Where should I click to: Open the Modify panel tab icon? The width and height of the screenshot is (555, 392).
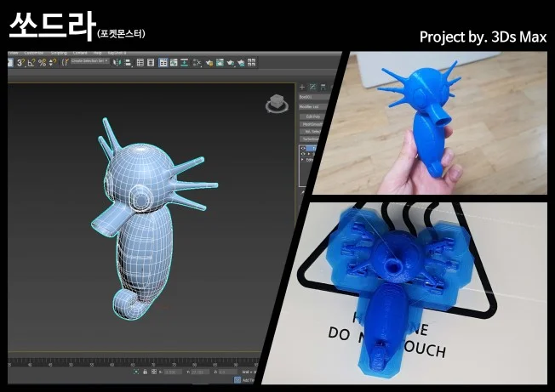[312, 88]
